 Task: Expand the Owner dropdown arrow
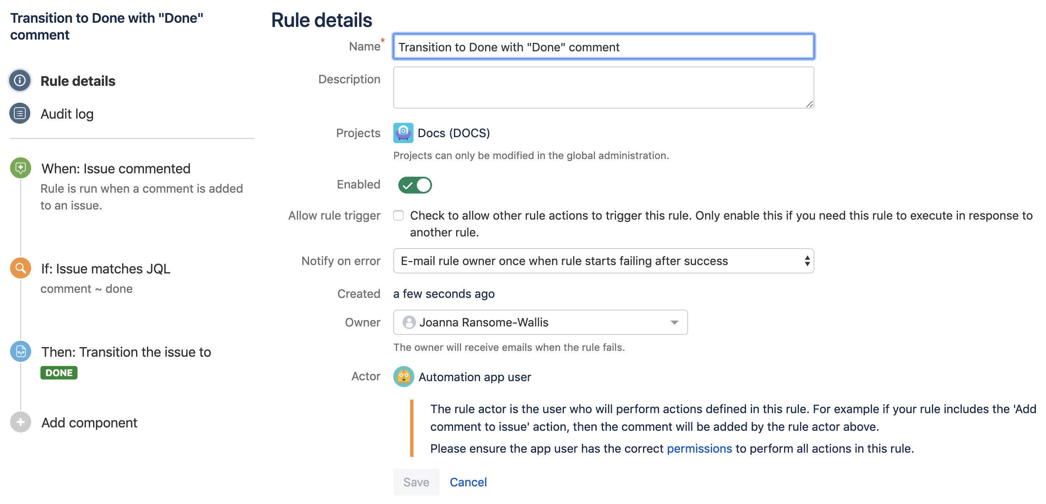(675, 322)
